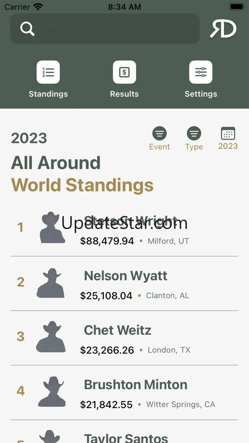Open the Taylor Santos standings row

(x=126, y=438)
